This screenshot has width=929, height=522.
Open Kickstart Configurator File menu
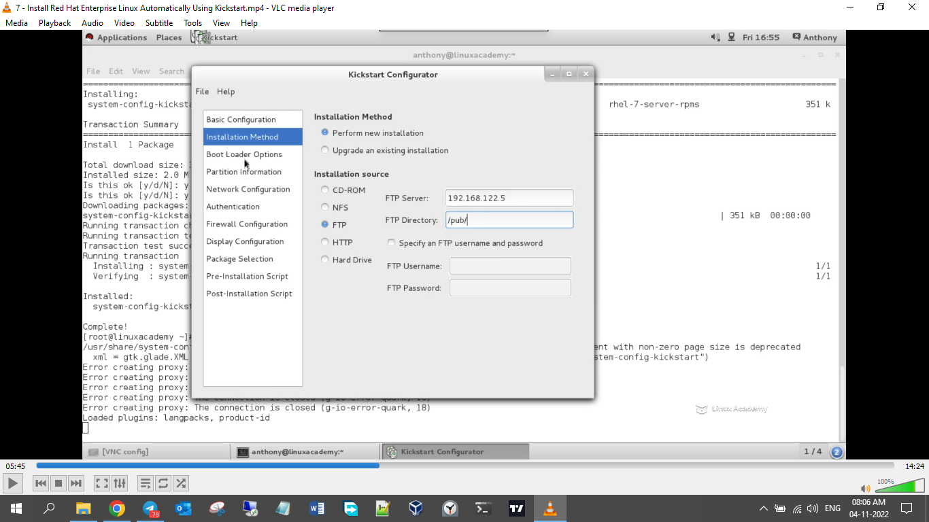click(202, 91)
